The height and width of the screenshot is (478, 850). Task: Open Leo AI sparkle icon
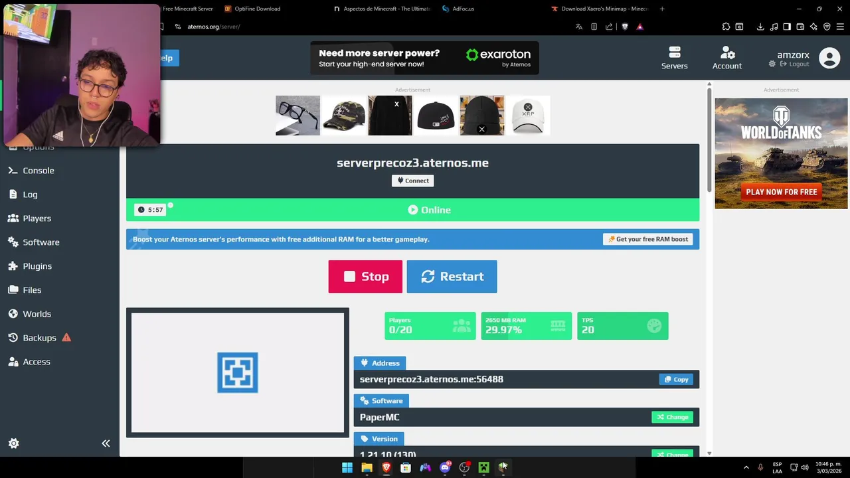tap(813, 27)
